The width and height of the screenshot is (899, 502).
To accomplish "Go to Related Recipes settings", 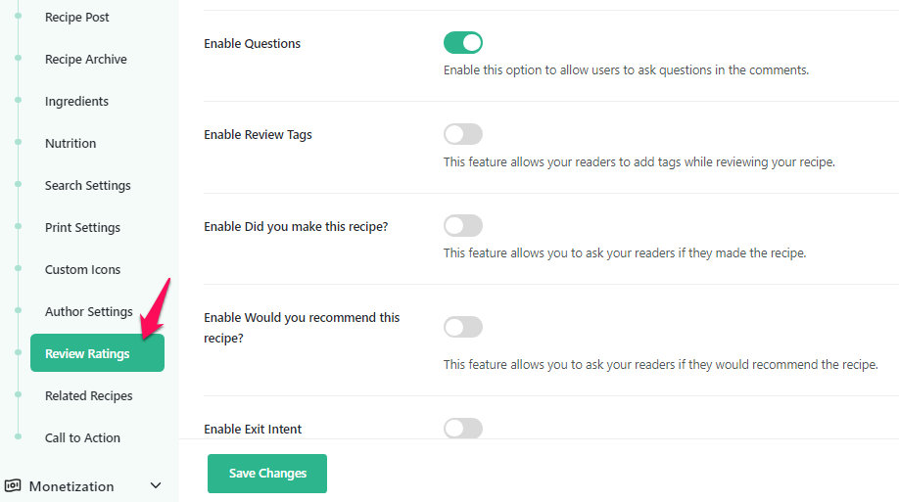I will pyautogui.click(x=89, y=396).
